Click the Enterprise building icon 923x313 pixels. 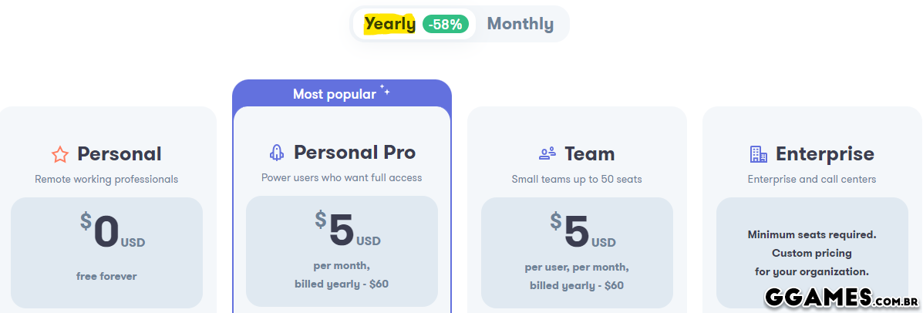click(x=759, y=154)
